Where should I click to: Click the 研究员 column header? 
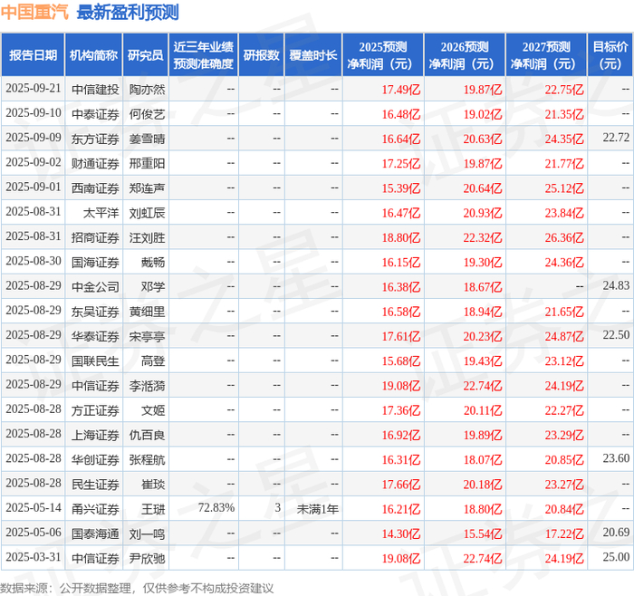(146, 55)
